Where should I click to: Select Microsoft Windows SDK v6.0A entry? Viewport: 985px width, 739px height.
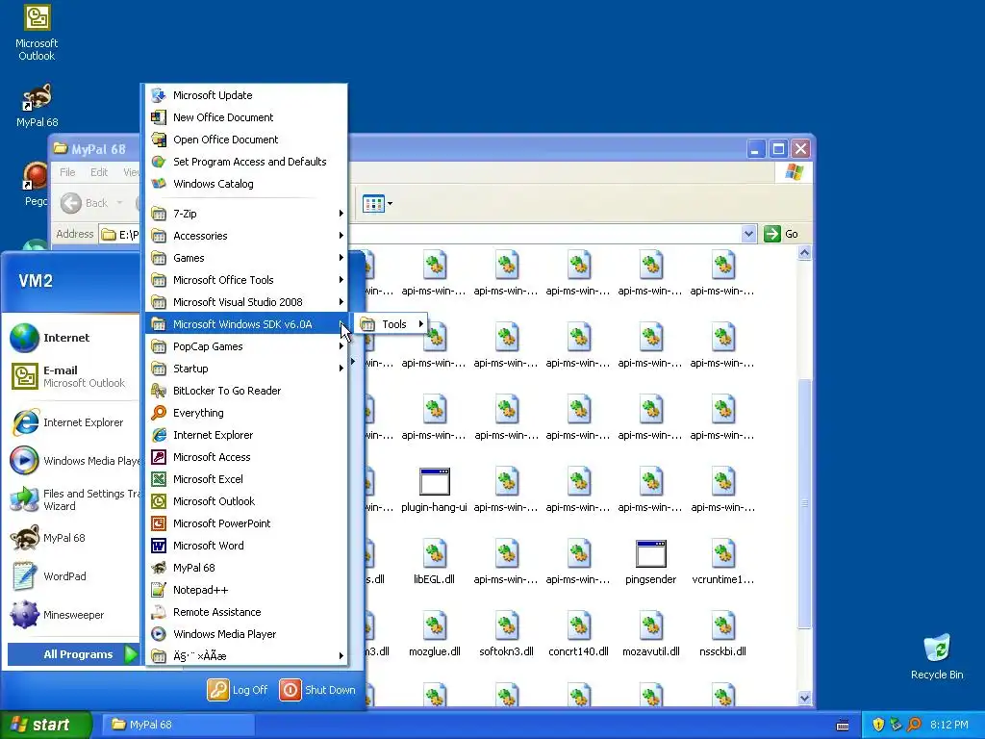246,324
